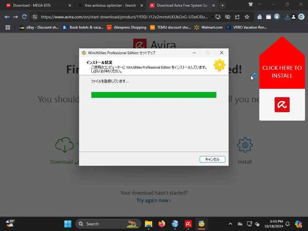Screen dimensions: 308x231
Task: Open the weather widget showing 89°
Action: [10, 223]
